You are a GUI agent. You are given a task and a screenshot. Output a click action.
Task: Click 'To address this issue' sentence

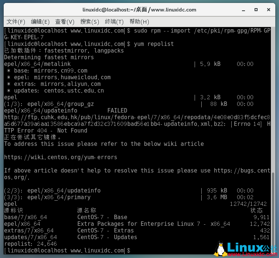pyautogui.click(x=104, y=144)
